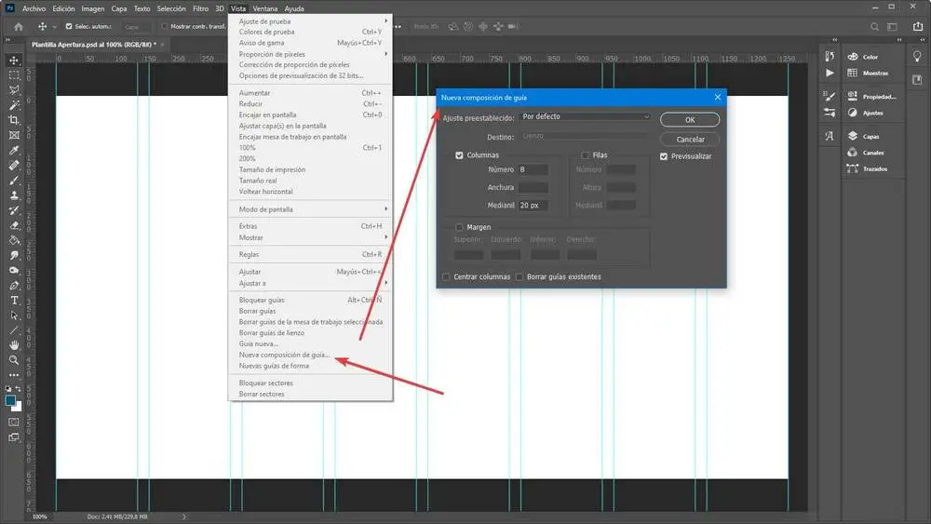Enable Mostrar contr. transf. checkbox

[x=165, y=27]
